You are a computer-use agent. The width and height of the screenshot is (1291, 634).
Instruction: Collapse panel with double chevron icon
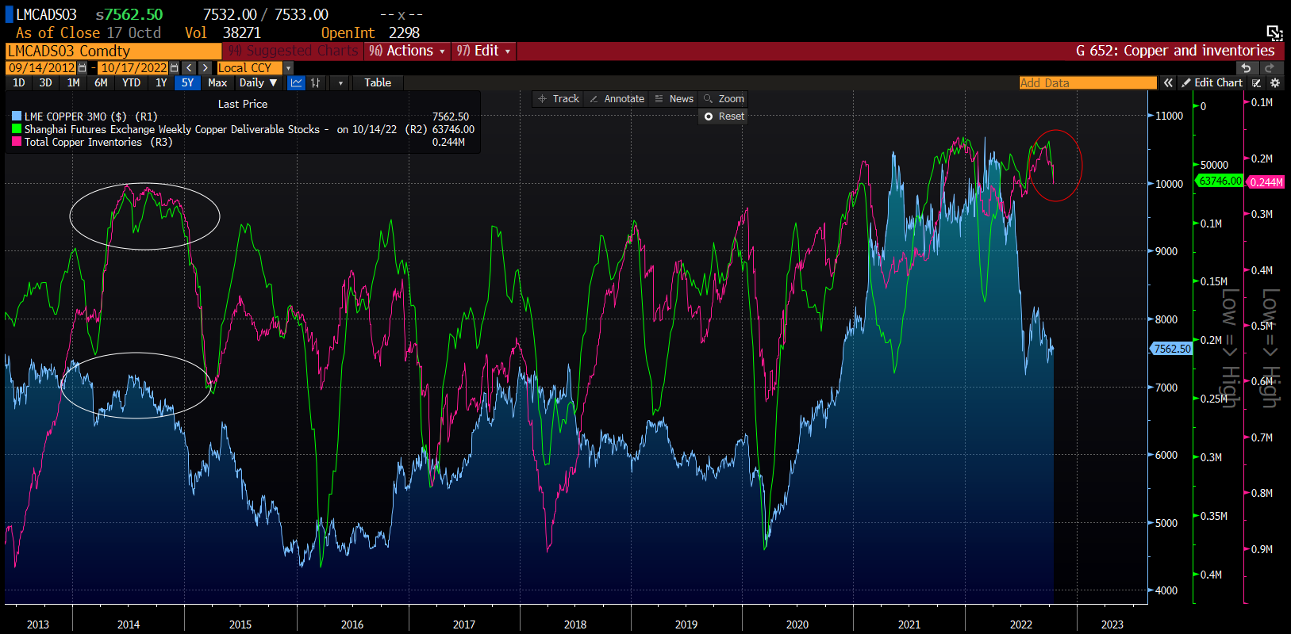point(1168,82)
